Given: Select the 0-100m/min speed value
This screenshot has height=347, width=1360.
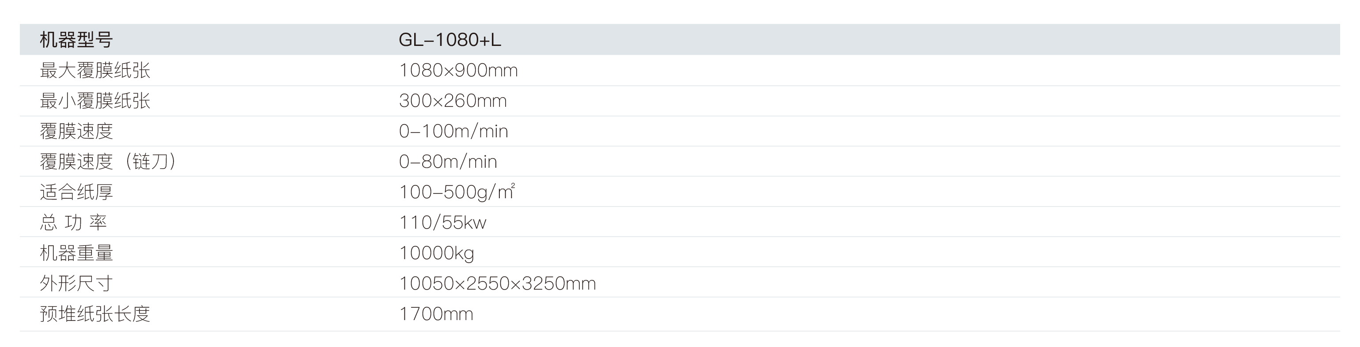Looking at the screenshot, I should click(x=453, y=131).
